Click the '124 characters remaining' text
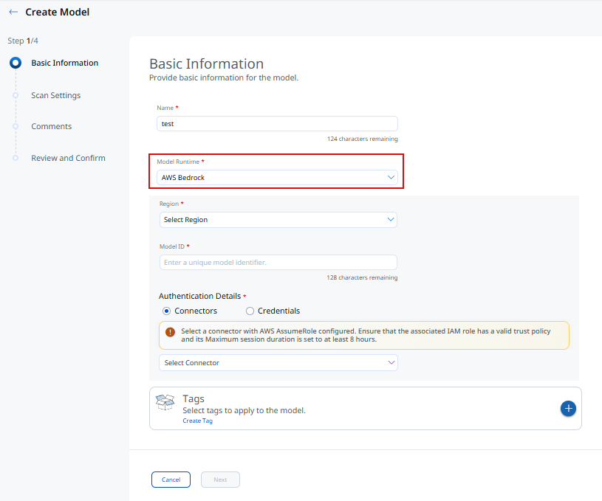This screenshot has width=602, height=501. click(x=363, y=139)
